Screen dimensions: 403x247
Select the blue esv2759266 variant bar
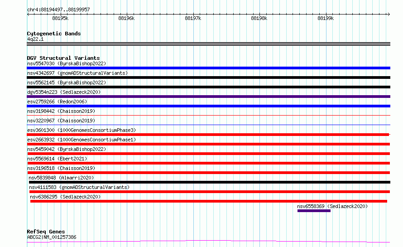[x=208, y=106]
